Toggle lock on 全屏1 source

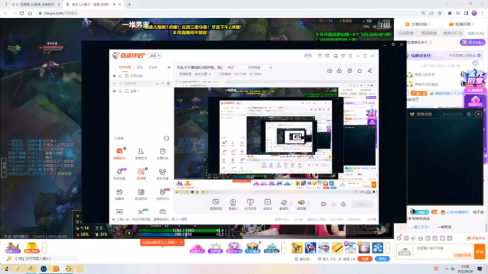click(x=120, y=91)
